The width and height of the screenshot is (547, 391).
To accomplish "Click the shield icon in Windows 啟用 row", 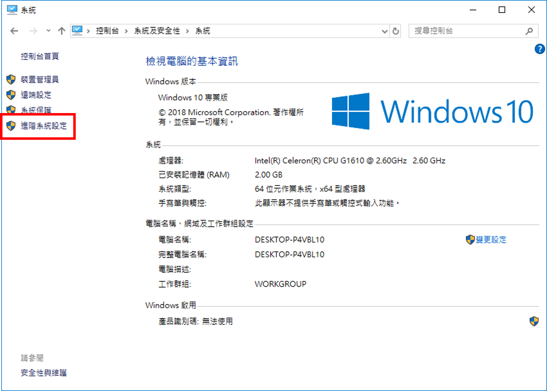I will [x=534, y=321].
